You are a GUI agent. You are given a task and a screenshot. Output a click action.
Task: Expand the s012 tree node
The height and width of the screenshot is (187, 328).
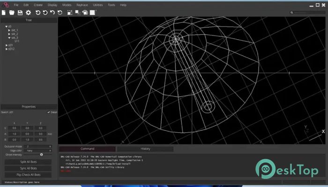point(7,49)
